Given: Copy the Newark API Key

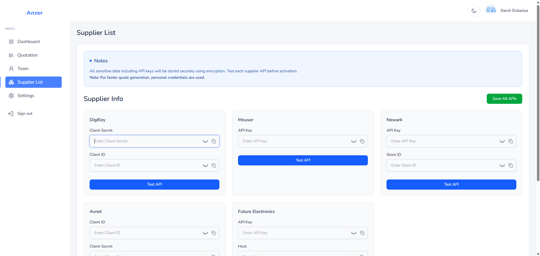Looking at the screenshot, I should (x=511, y=141).
